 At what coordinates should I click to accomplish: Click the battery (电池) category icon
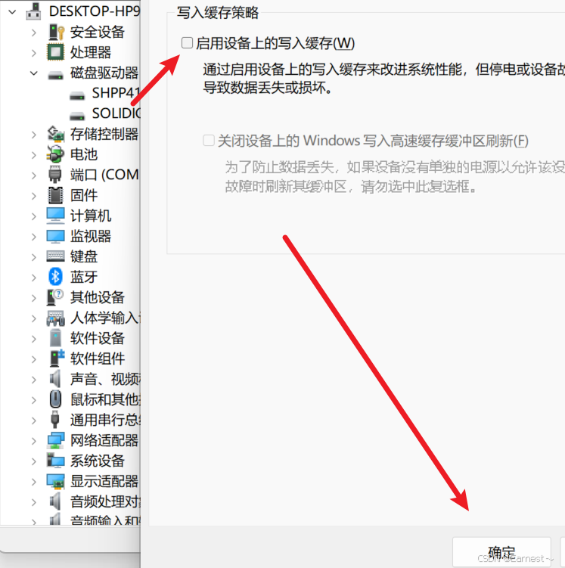pyautogui.click(x=55, y=154)
